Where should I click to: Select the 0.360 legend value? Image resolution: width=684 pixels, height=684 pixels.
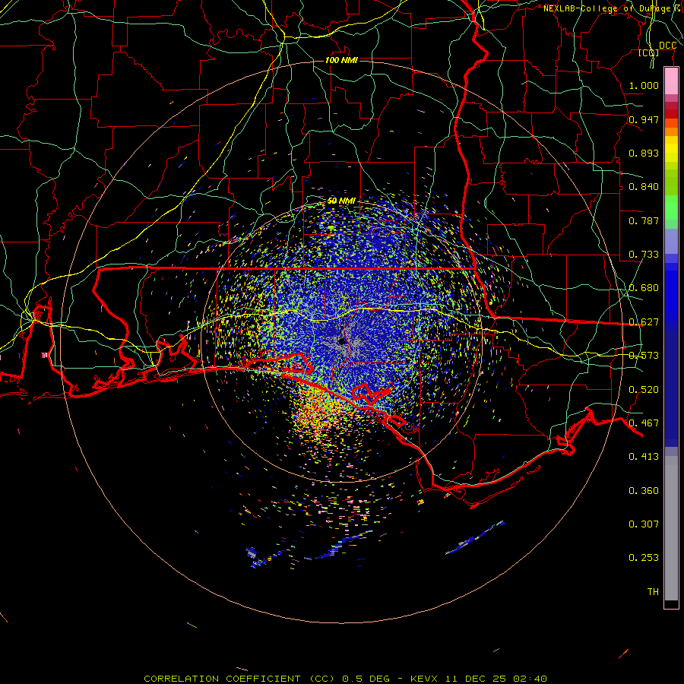644,491
